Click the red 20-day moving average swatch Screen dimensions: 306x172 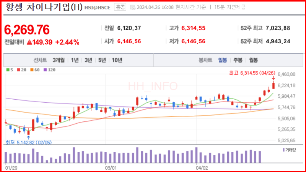pos(18,70)
